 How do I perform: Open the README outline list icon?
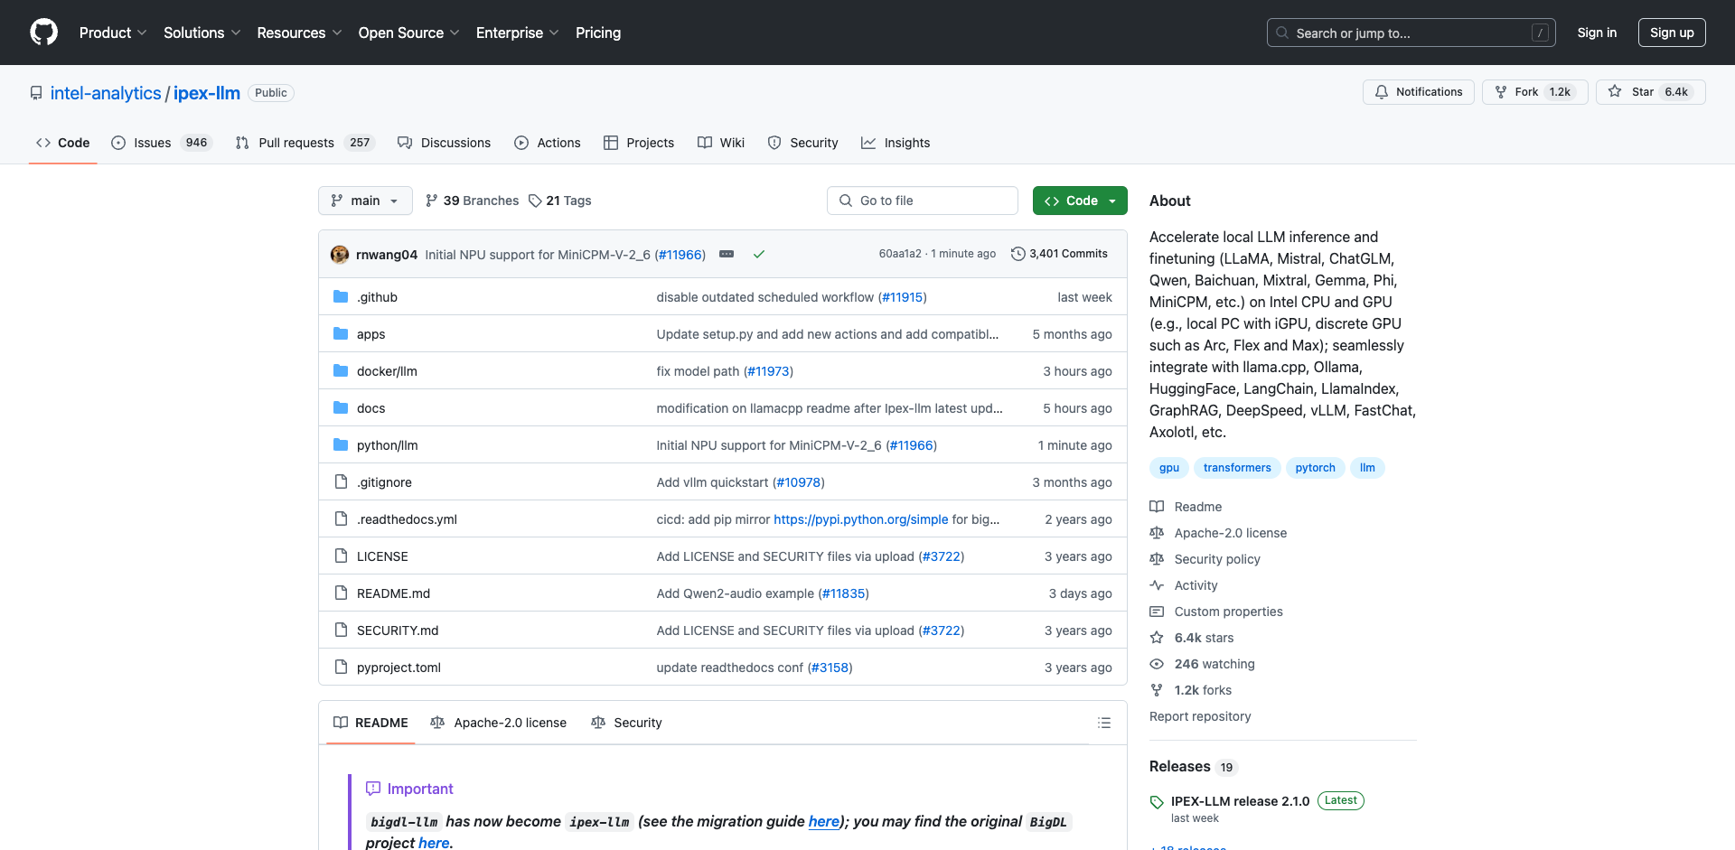coord(1104,723)
